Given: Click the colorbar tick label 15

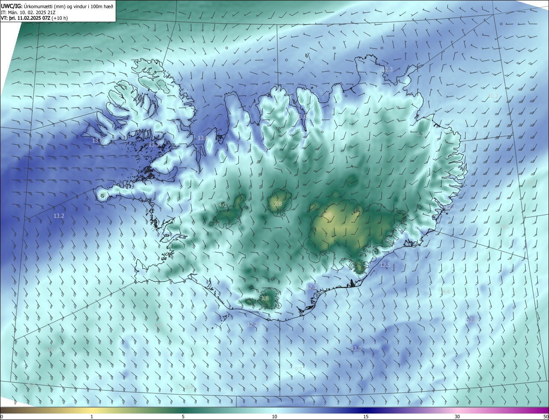Looking at the screenshot, I should click(366, 417).
